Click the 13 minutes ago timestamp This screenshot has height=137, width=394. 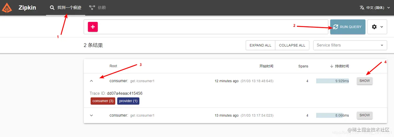(227, 115)
